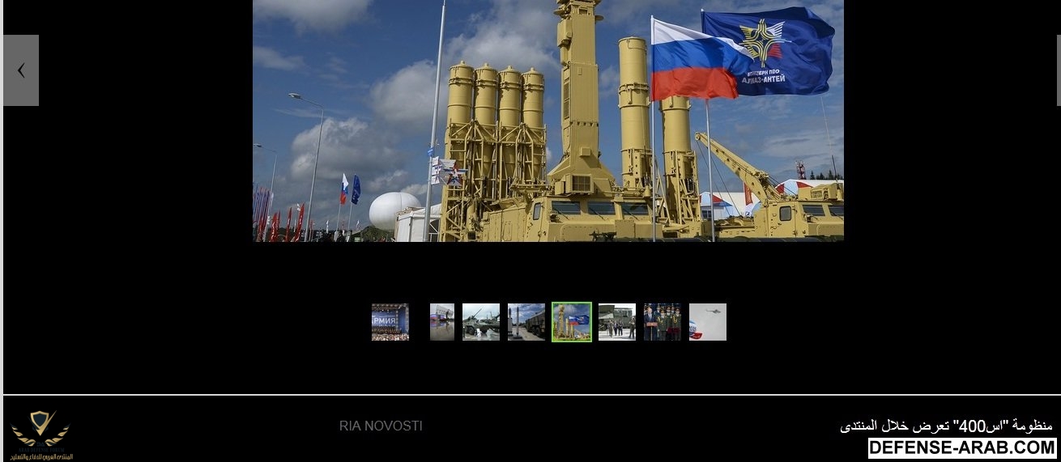Click the Arabic caption about S-400 system

946,426
